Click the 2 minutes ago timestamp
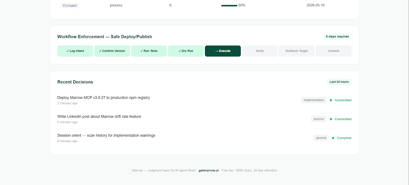409x185 pixels. pyautogui.click(x=67, y=103)
